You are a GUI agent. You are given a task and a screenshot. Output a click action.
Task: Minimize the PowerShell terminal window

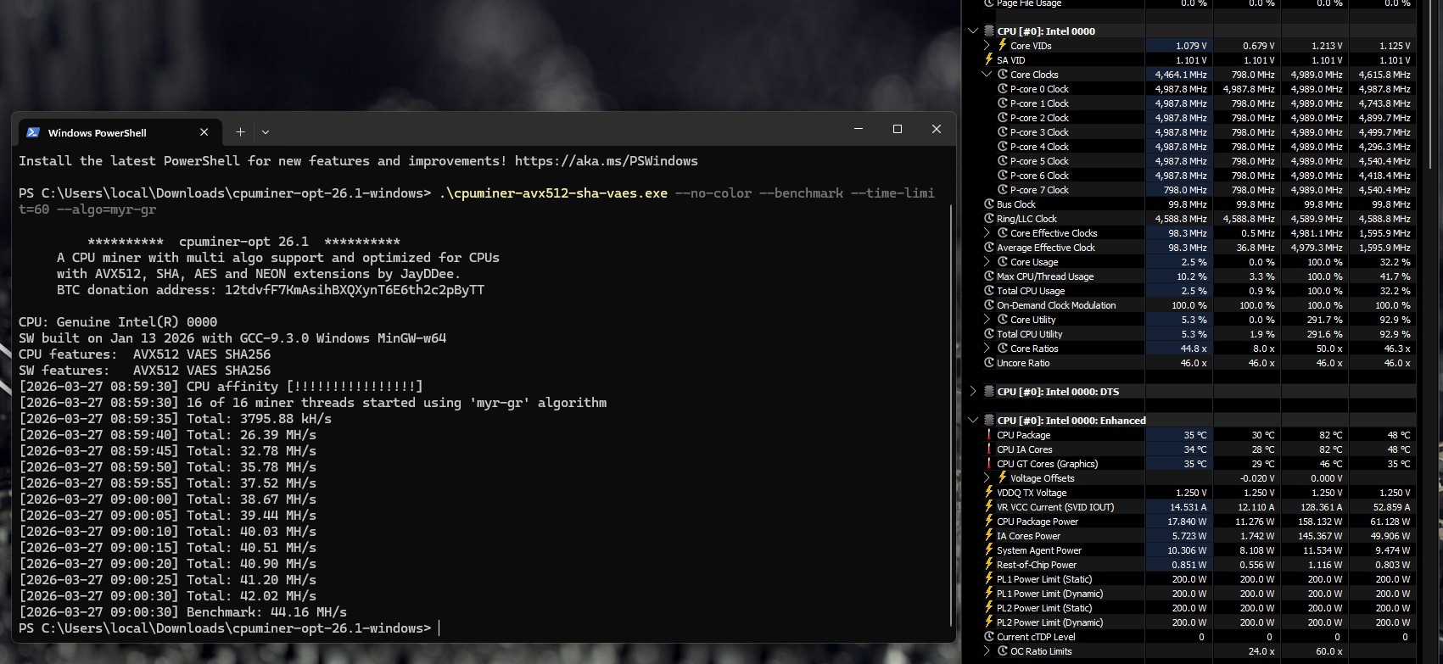tap(859, 129)
